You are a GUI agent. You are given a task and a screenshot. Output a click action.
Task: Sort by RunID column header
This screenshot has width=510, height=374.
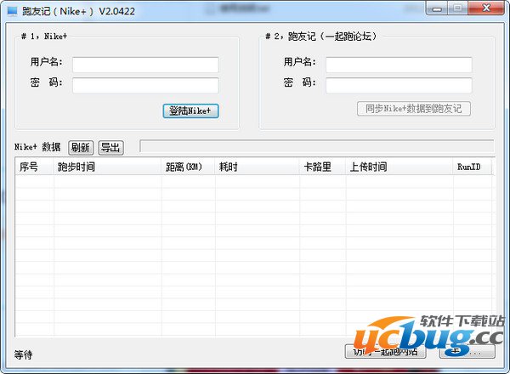[x=473, y=167]
